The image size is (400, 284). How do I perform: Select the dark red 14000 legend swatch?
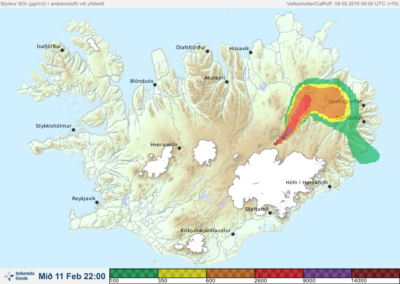pos(375,273)
